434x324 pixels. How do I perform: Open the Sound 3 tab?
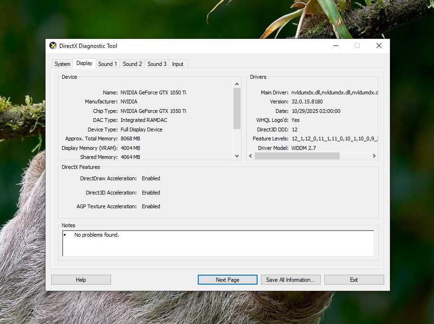click(157, 64)
